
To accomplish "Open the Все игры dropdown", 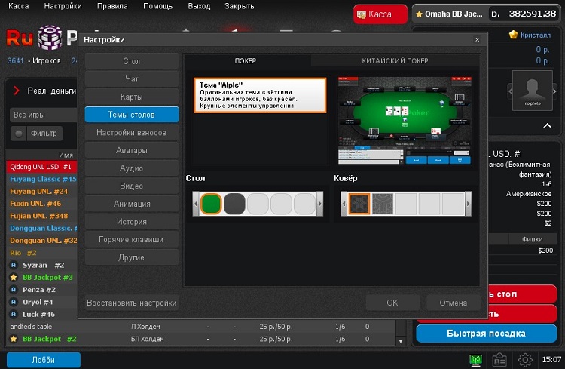I will tap(41, 115).
